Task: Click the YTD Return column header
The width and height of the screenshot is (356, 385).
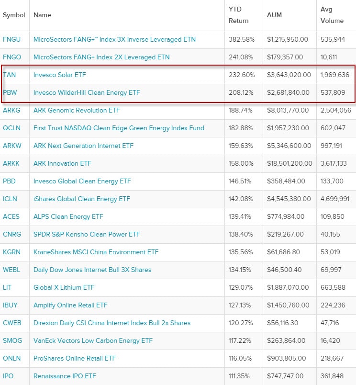Action: coord(238,15)
